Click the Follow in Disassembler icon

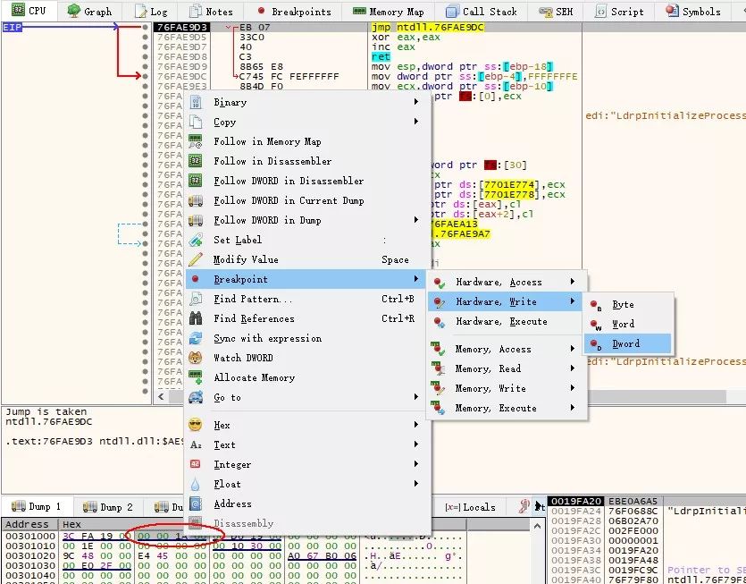[x=196, y=161]
